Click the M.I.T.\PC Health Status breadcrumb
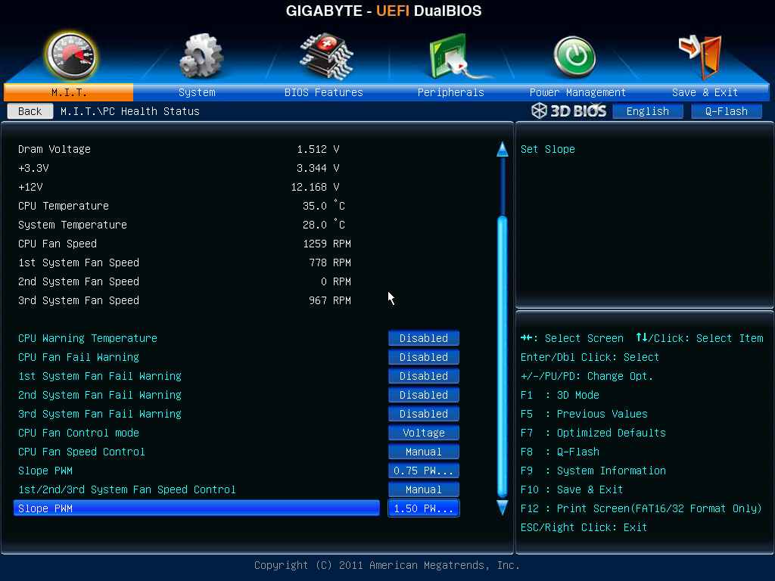The height and width of the screenshot is (581, 775). 130,111
